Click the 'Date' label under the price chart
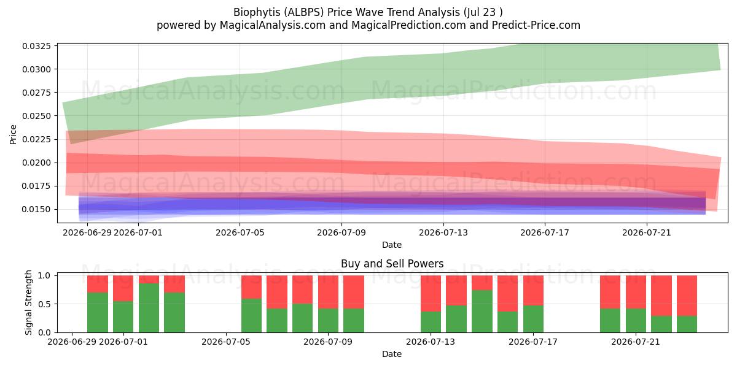Viewport: 737px width, 368px height. click(x=392, y=245)
